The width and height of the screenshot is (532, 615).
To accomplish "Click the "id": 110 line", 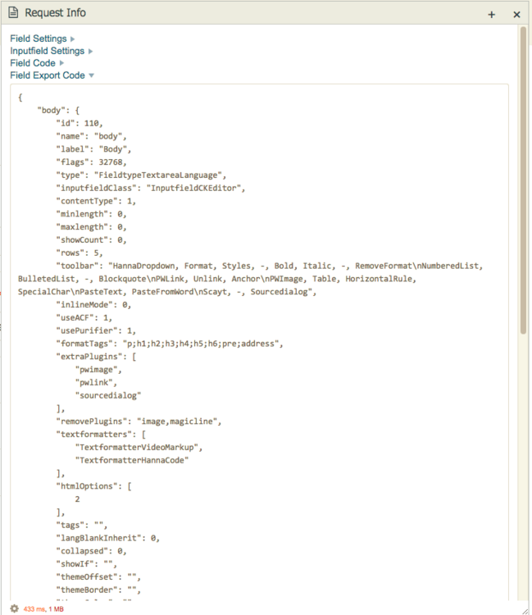I will pyautogui.click(x=80, y=123).
